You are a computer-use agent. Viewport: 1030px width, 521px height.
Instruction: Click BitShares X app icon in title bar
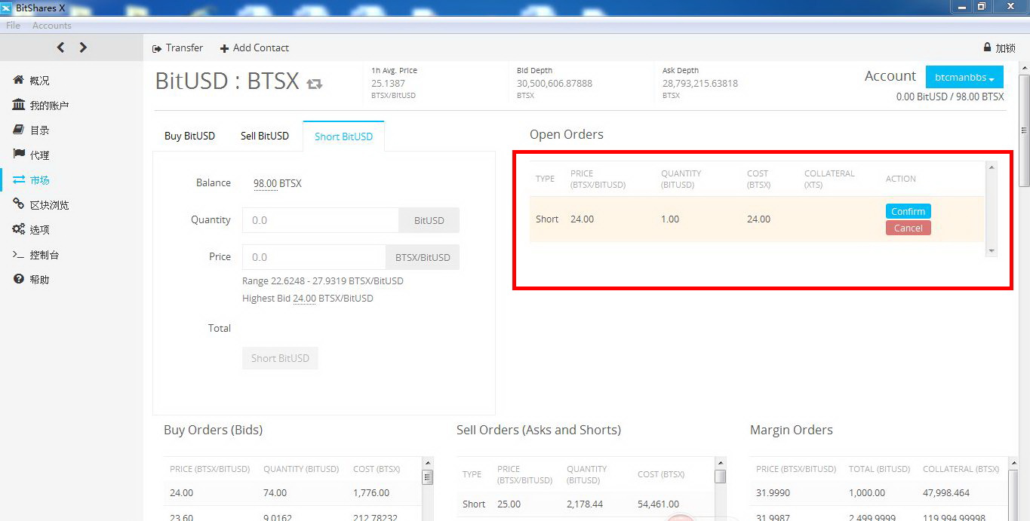tap(6, 8)
